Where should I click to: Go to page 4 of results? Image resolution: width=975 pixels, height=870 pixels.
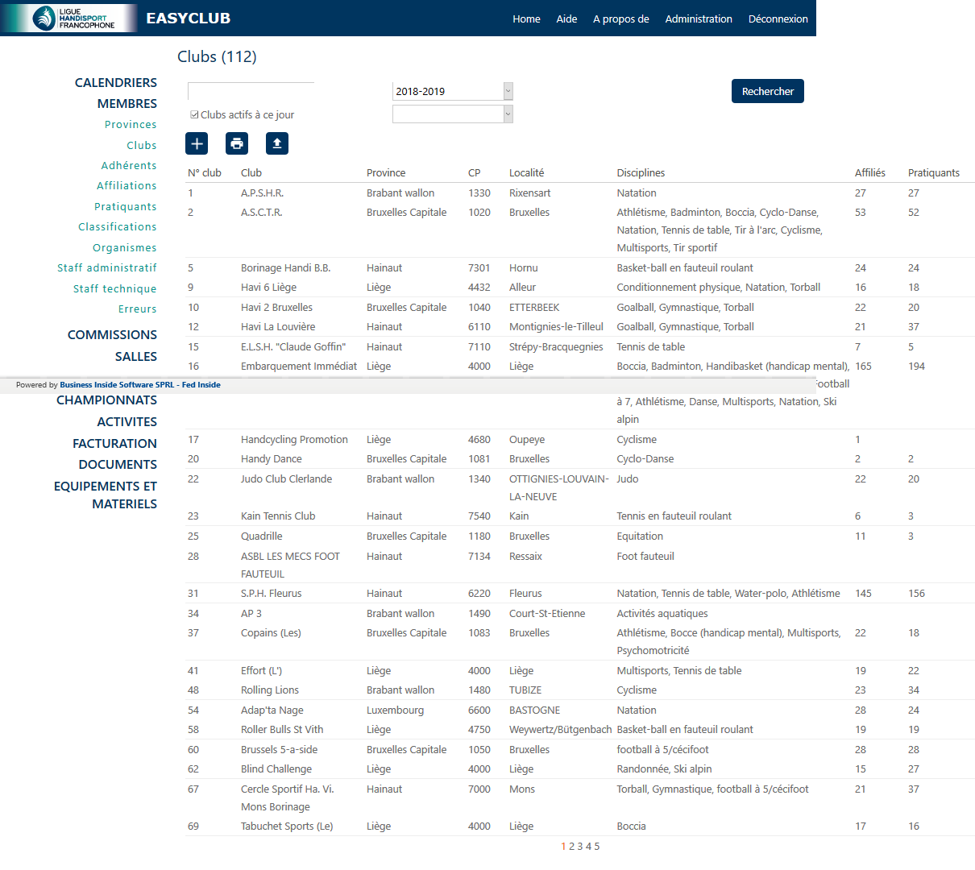[588, 847]
